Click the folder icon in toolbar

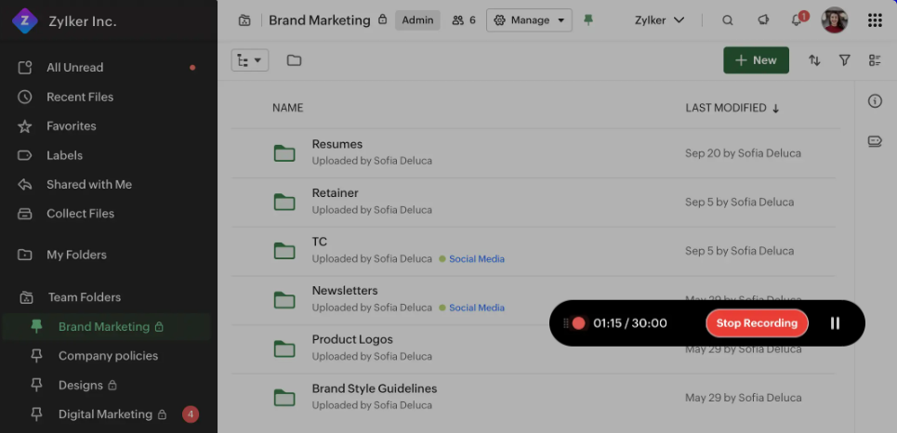(294, 60)
